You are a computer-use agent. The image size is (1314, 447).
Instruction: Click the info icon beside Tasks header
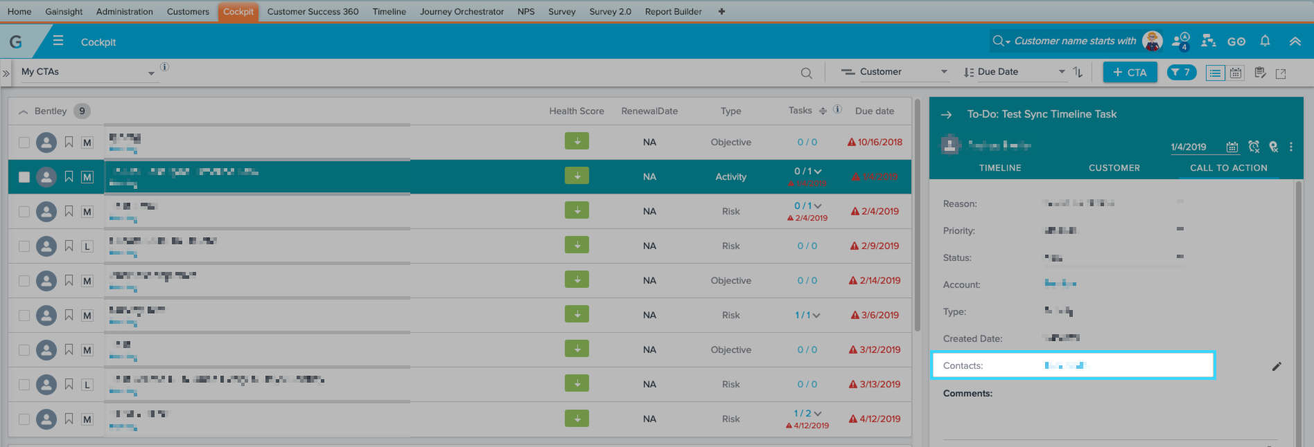click(837, 109)
